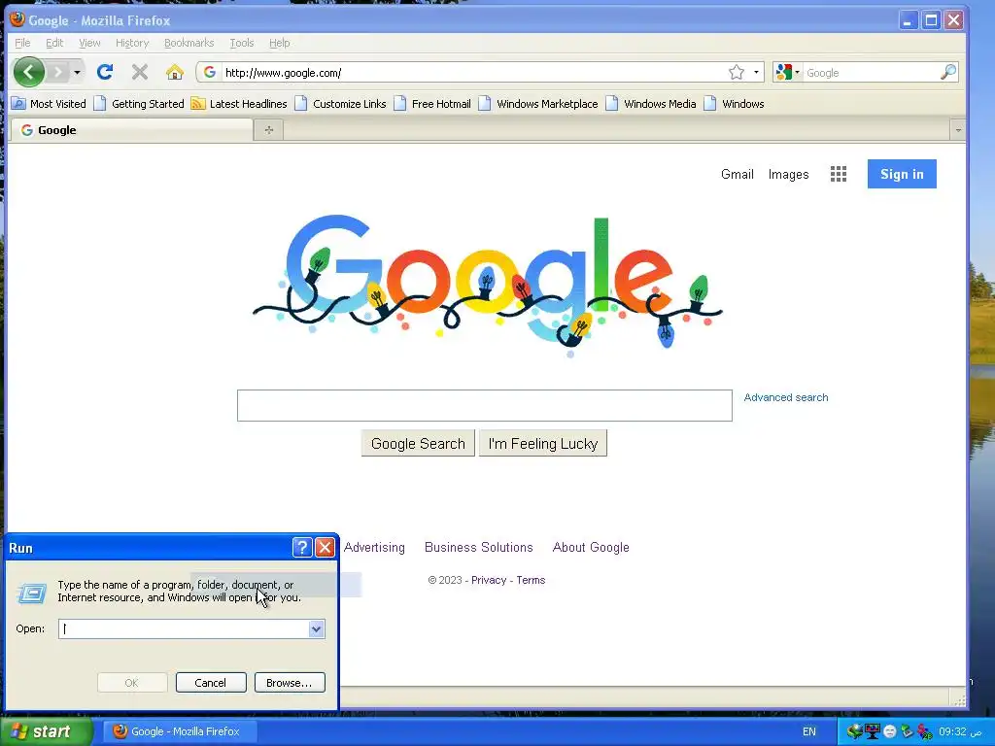The height and width of the screenshot is (746, 995).
Task: Reload the page with the refresh icon
Action: [105, 72]
